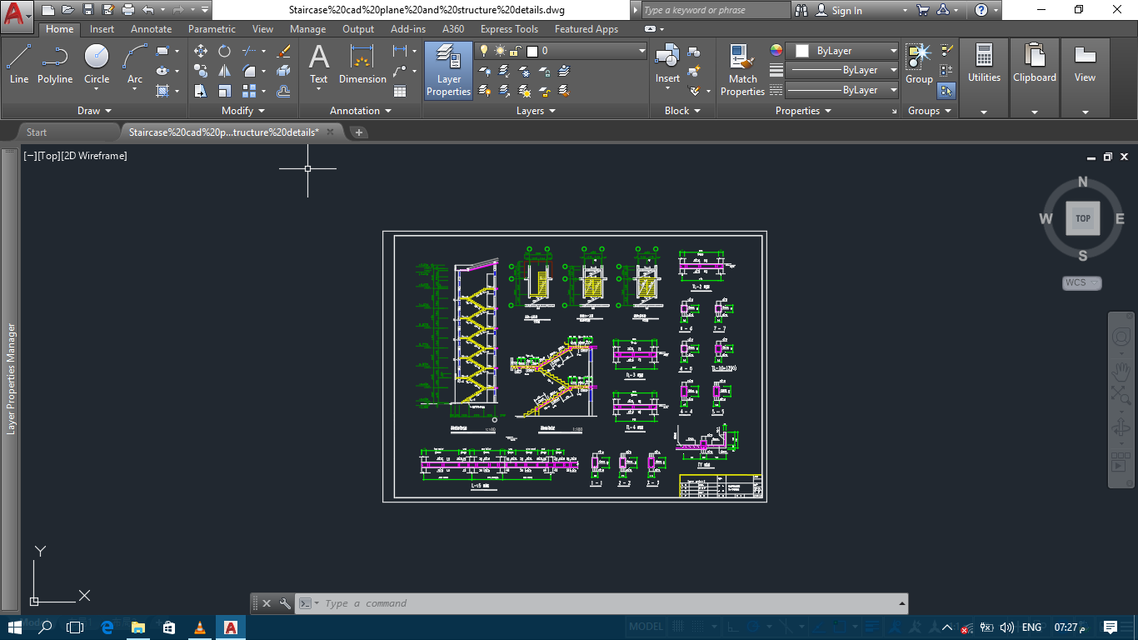Open the Layer Properties palette
This screenshot has width=1138, height=640.
pos(449,70)
